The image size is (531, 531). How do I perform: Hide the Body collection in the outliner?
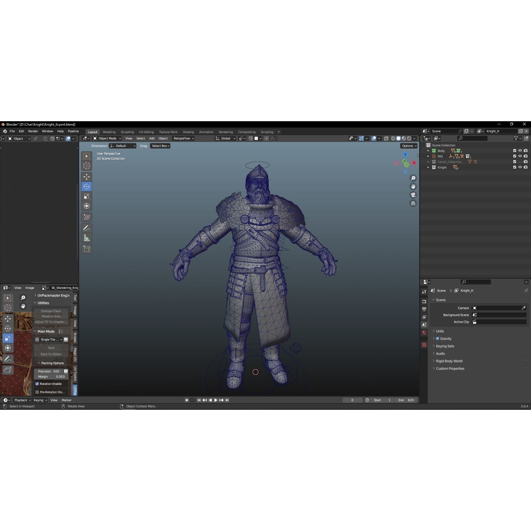click(520, 151)
